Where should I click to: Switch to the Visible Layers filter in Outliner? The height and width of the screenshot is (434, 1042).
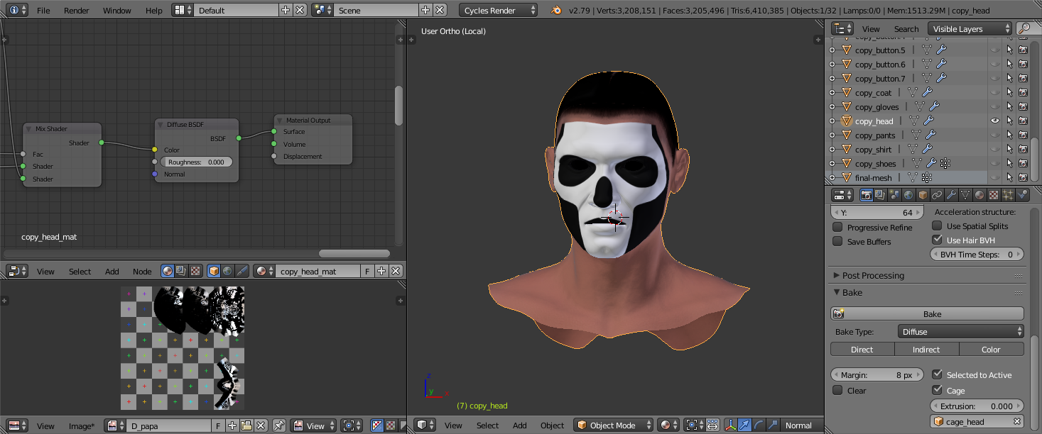tap(968, 28)
